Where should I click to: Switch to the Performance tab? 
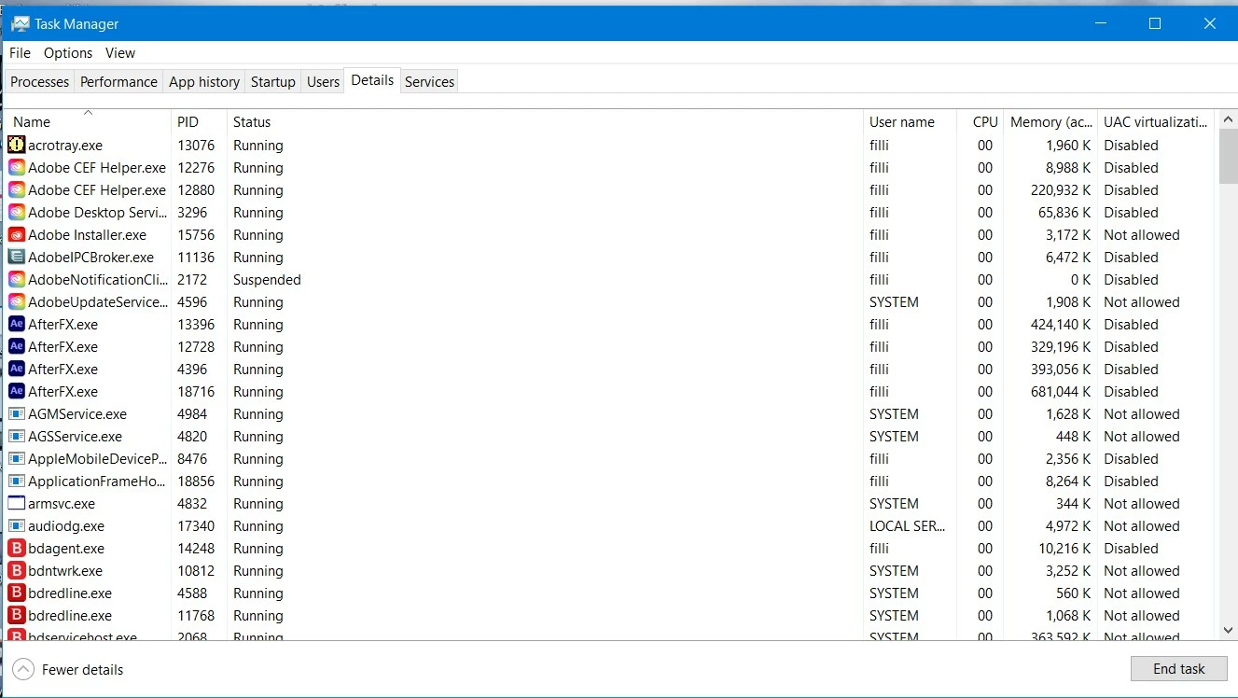click(x=118, y=82)
